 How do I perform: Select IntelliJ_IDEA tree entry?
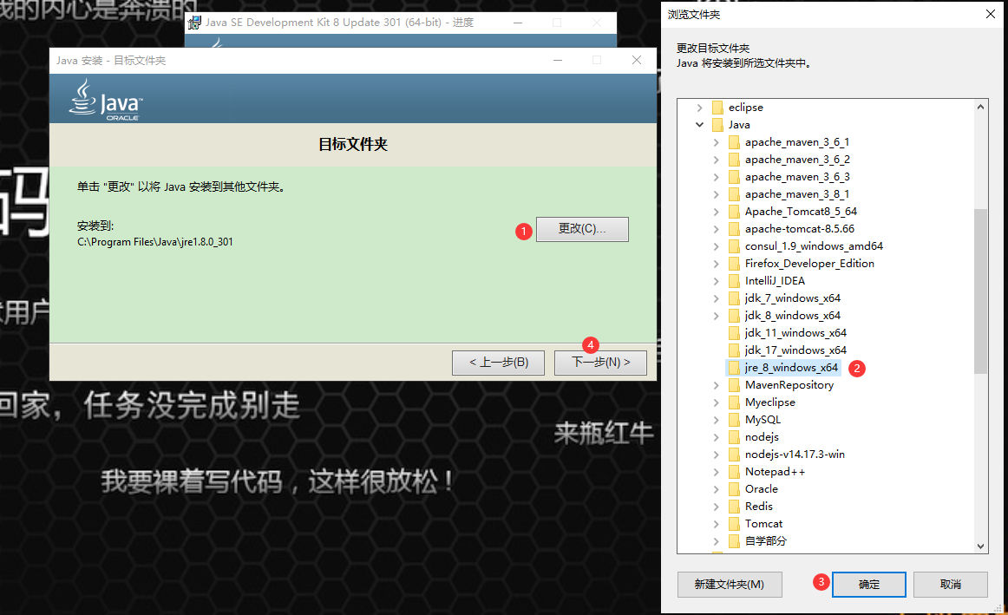tap(775, 281)
